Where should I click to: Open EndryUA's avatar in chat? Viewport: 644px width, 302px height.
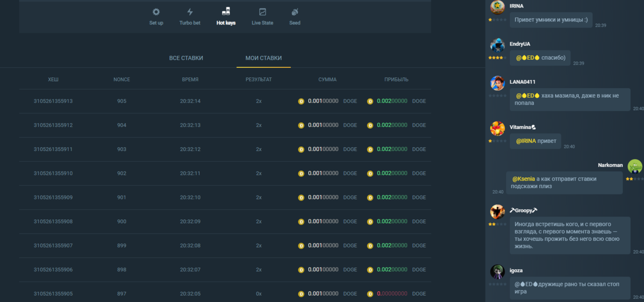497,45
